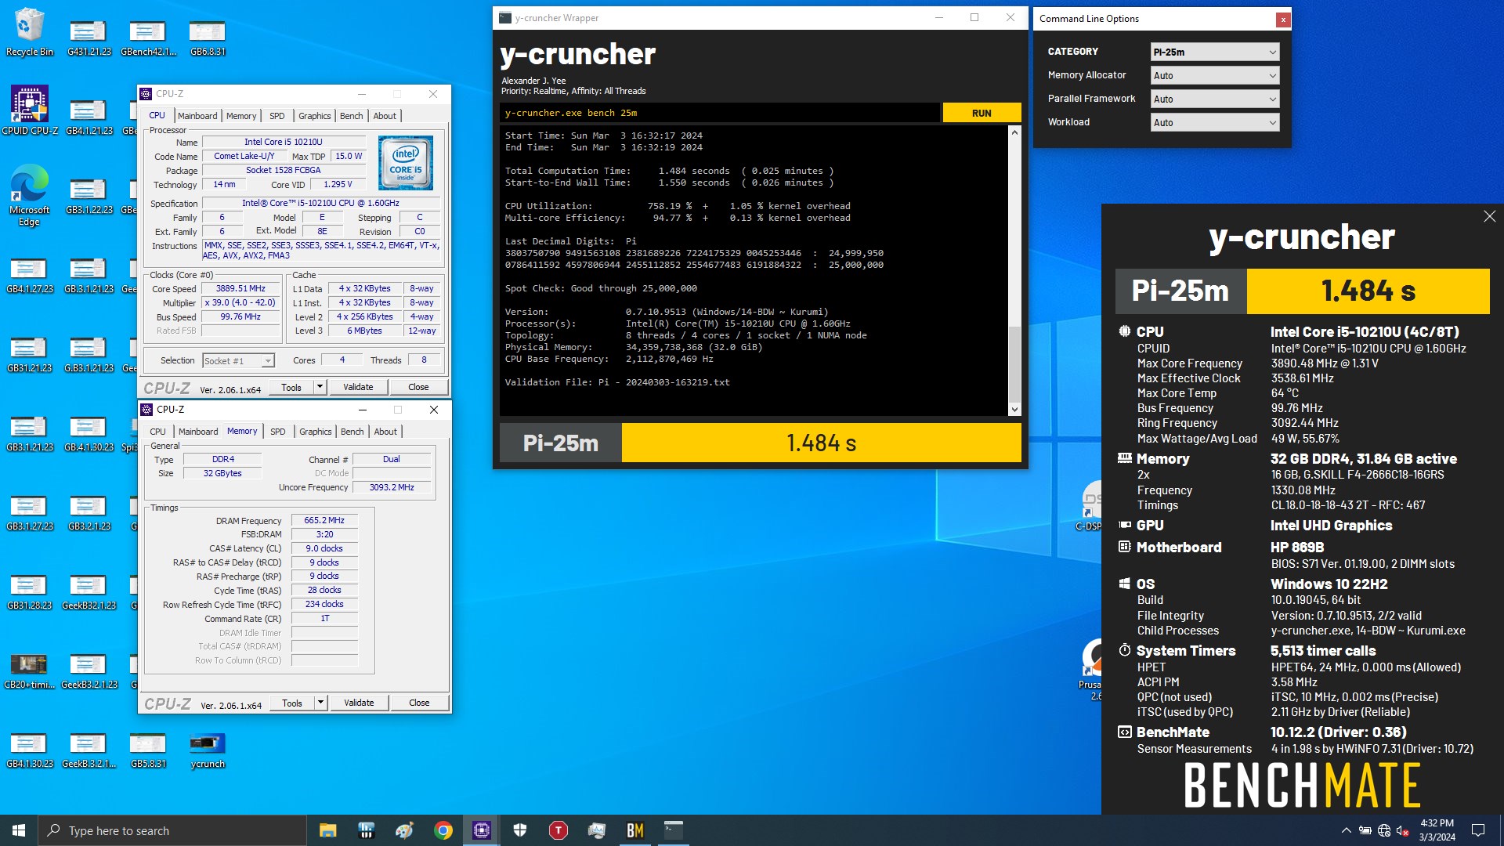Open Bench tab in bottom CPU-Z window

pyautogui.click(x=352, y=431)
